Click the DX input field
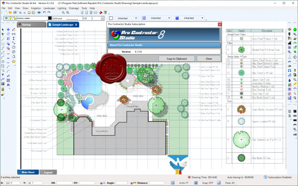Screen dimensions: 298x186 [64, 183]
